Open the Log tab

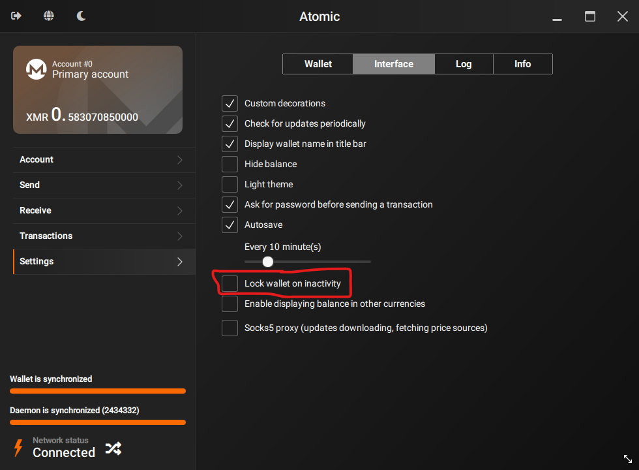point(464,64)
